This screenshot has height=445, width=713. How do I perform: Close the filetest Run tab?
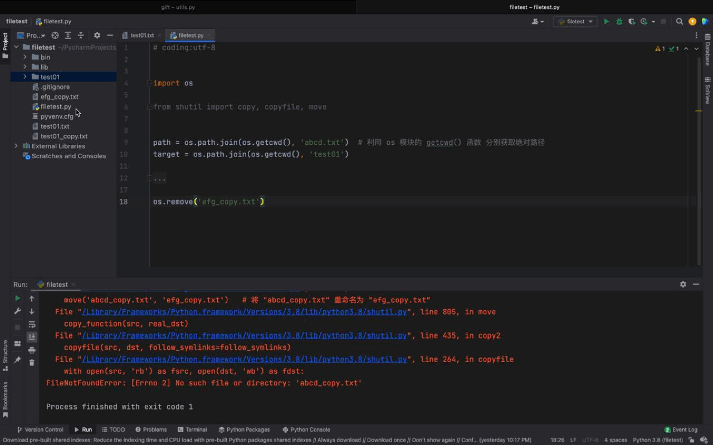click(x=74, y=285)
